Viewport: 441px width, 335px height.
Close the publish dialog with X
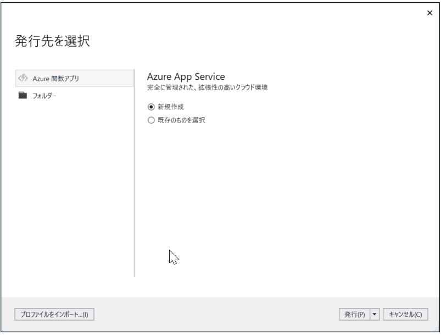(x=430, y=13)
